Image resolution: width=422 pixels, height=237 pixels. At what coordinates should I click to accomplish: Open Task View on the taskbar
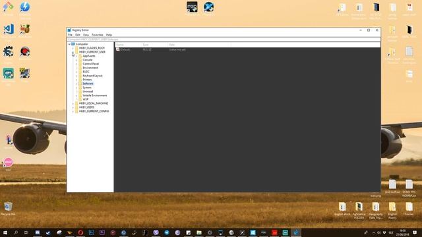[x=26, y=232]
